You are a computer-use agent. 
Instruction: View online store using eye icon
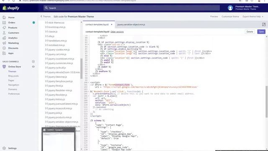[33, 67]
